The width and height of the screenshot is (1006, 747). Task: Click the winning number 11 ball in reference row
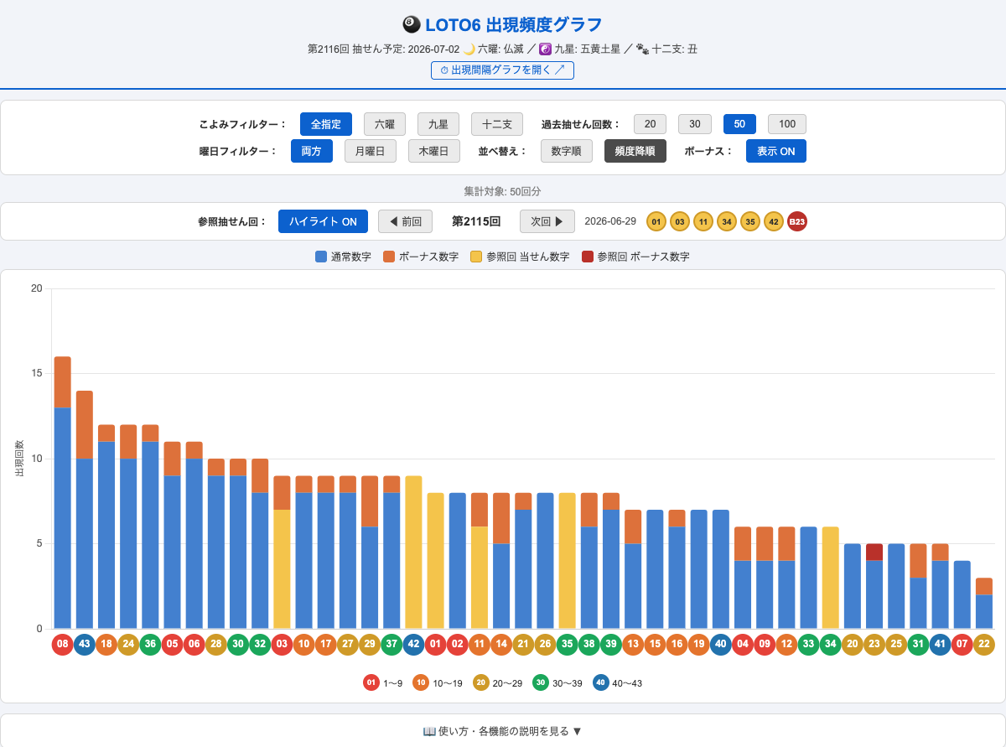(703, 221)
